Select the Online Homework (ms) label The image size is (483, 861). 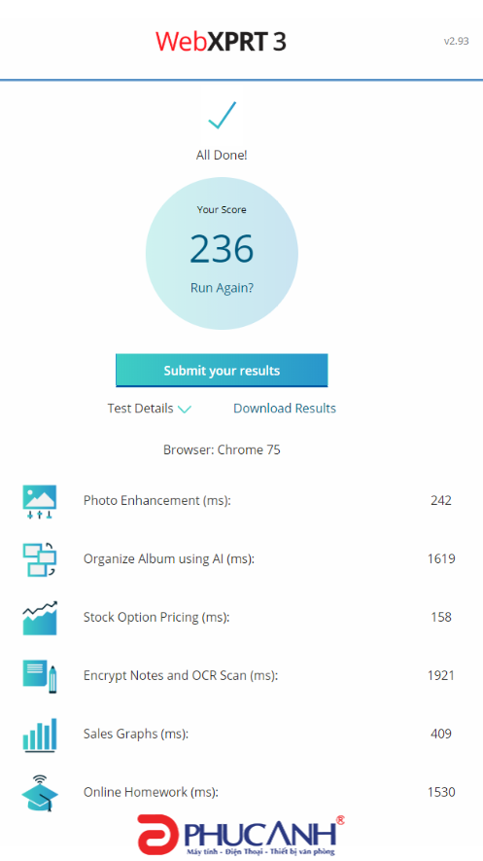[x=151, y=792]
